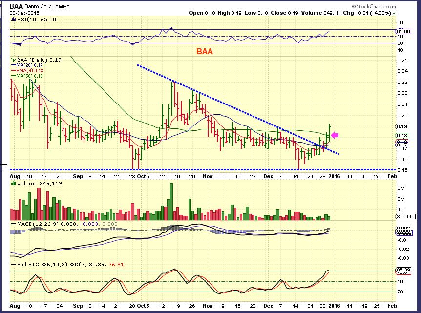The width and height of the screenshot is (421, 313).
Task: Click the 'Open 0.18' value
Action: 202,13
